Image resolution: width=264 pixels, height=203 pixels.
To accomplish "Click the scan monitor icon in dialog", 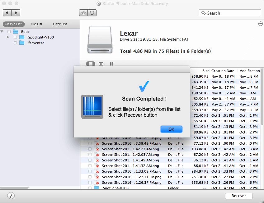I will tap(92, 107).
